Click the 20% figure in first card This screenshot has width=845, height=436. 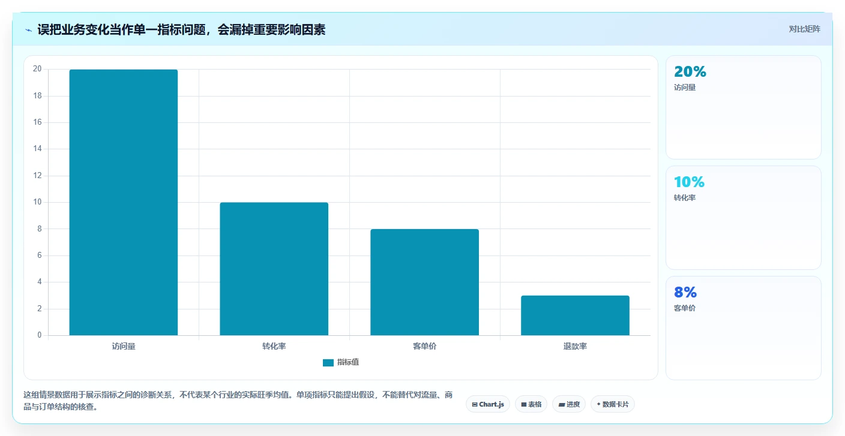[x=690, y=71]
